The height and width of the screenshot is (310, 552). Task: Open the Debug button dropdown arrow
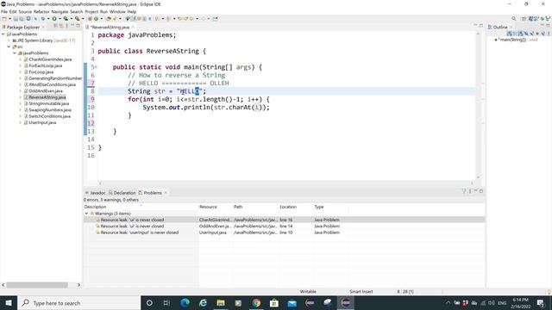pos(48,19)
